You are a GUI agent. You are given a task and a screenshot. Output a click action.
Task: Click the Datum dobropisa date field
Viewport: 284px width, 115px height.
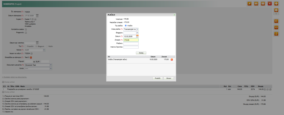(30, 16)
